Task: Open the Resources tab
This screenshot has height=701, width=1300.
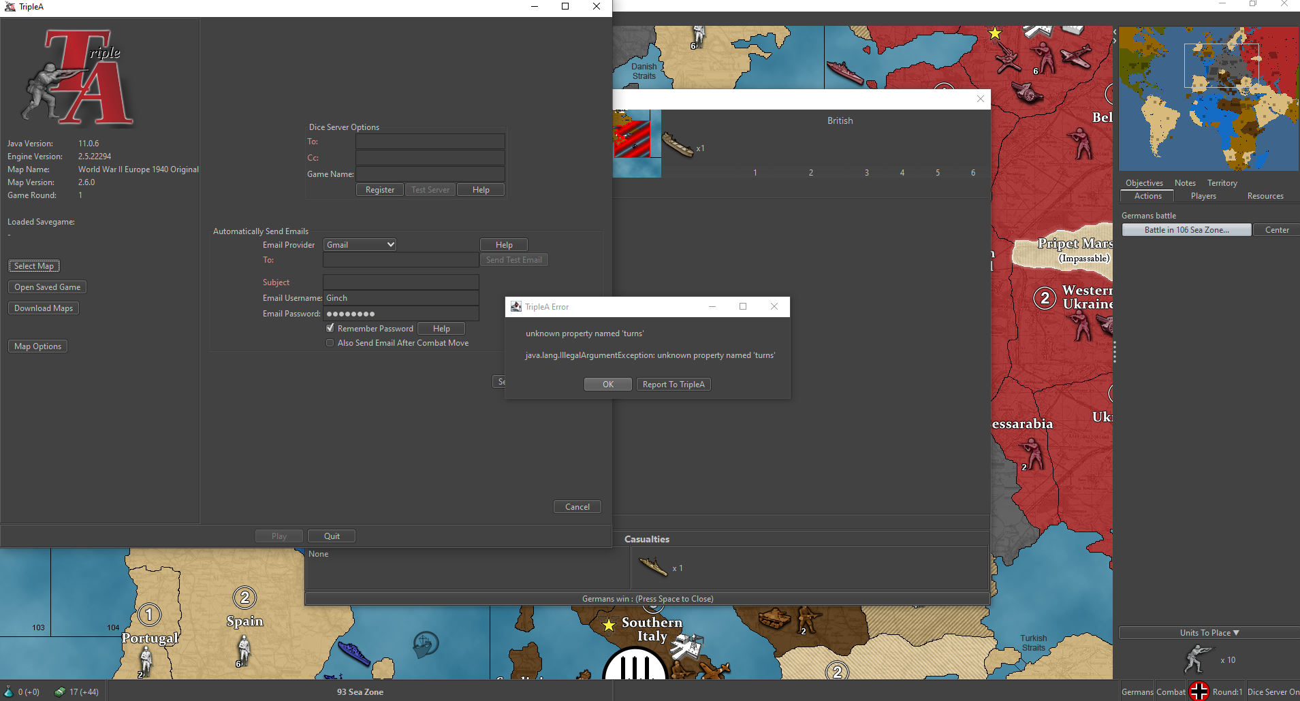Action: (1265, 196)
